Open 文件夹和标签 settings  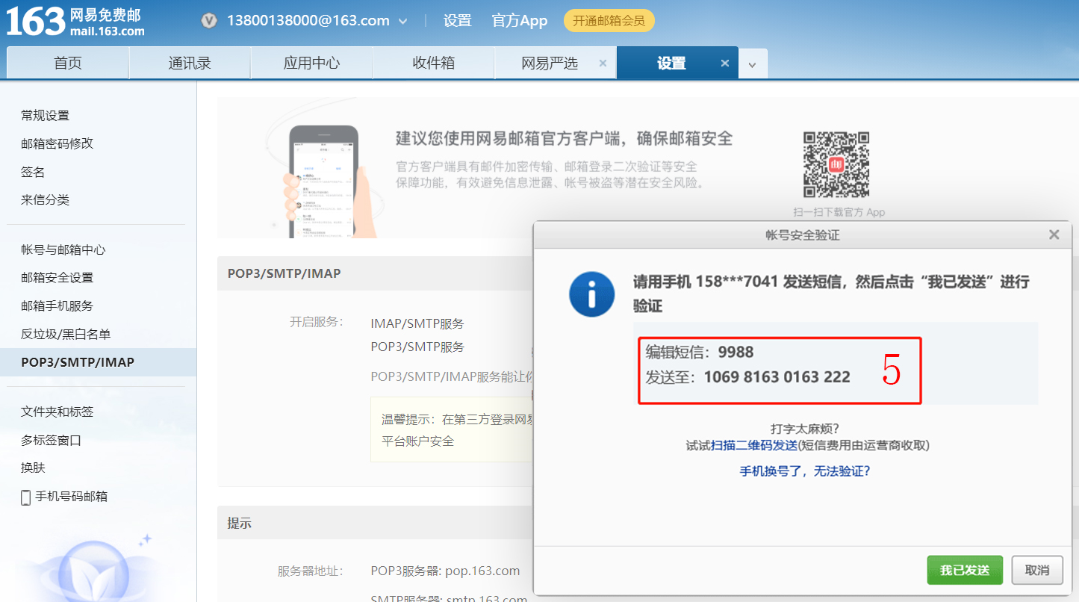pos(57,412)
